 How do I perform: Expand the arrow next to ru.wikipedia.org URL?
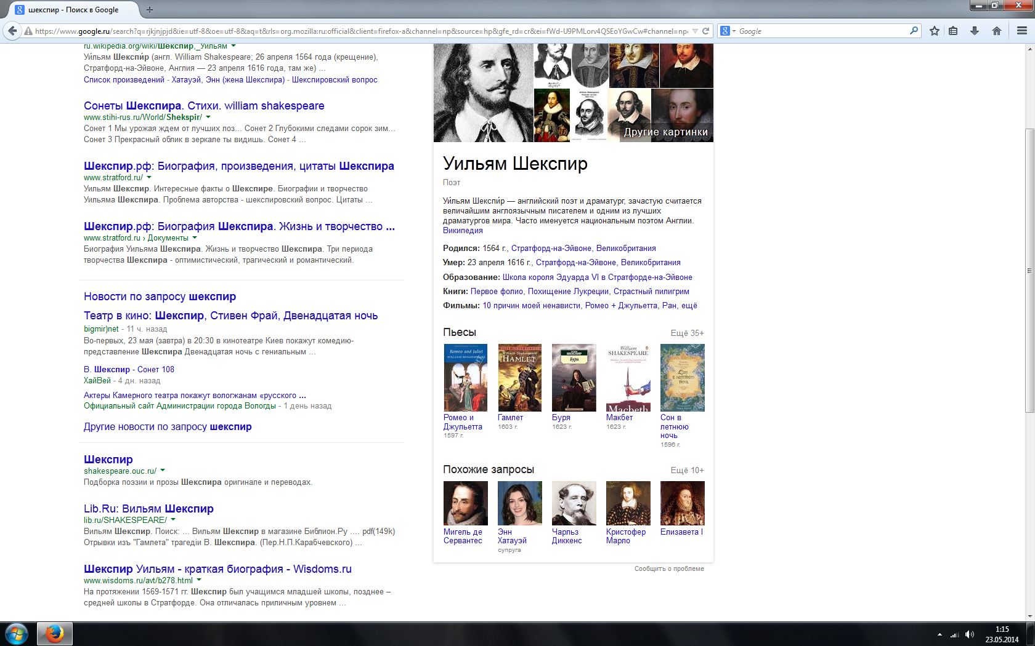coord(233,46)
